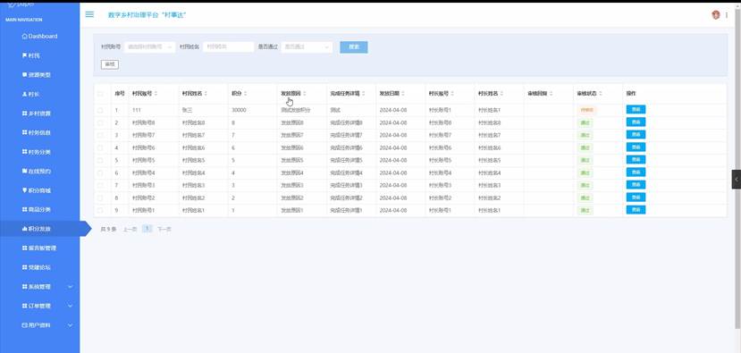741x353 pixels.
Task: Sort the table by 完成任务详情 column
Action: 364,94
